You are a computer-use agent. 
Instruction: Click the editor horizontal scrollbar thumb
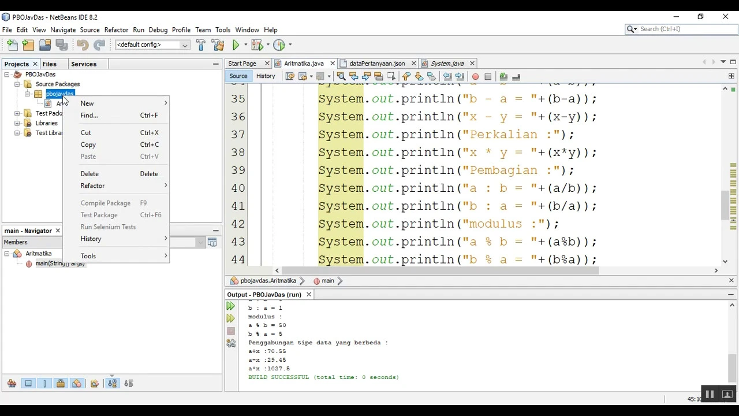(441, 270)
